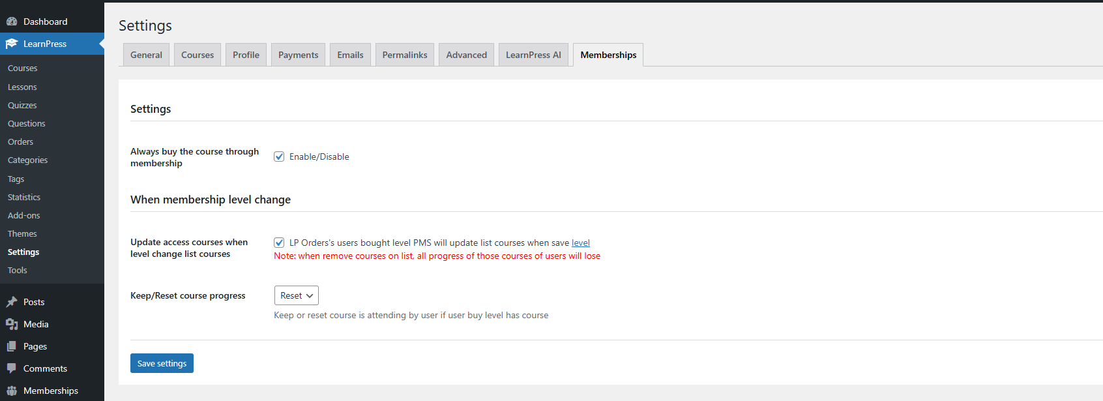
Task: Click the Memberships group icon
Action: [12, 391]
